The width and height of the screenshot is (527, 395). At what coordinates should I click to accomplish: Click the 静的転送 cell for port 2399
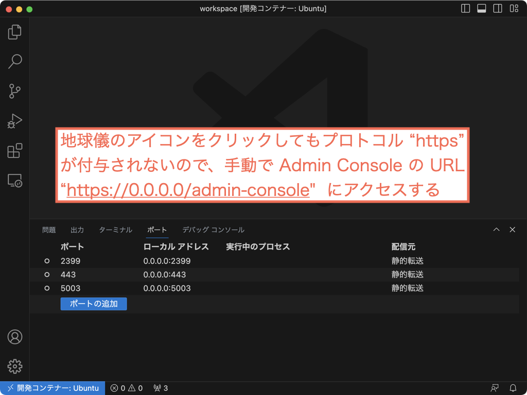[x=408, y=261]
